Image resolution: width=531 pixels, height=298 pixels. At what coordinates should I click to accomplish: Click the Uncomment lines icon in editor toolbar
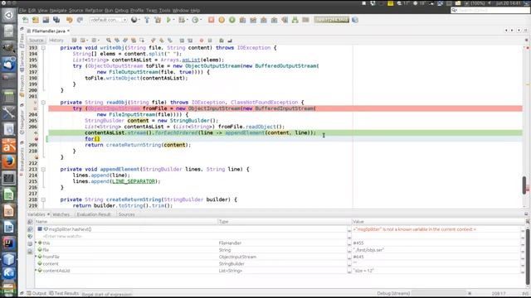click(230, 41)
